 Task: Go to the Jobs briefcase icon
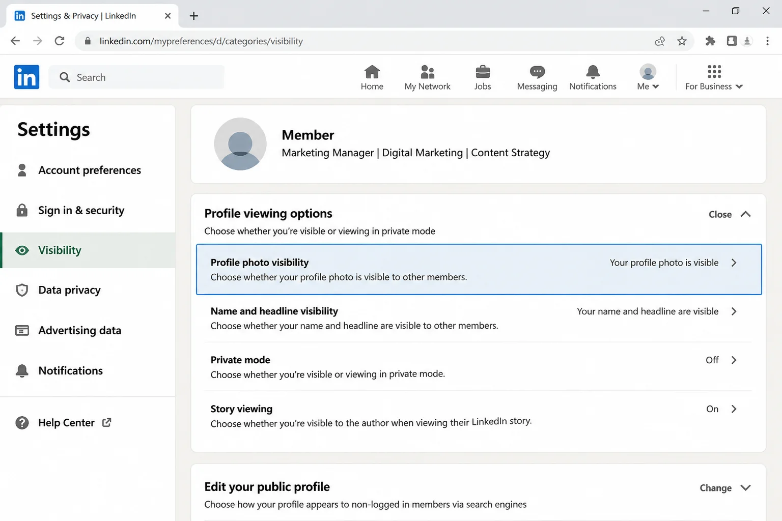[x=483, y=72]
